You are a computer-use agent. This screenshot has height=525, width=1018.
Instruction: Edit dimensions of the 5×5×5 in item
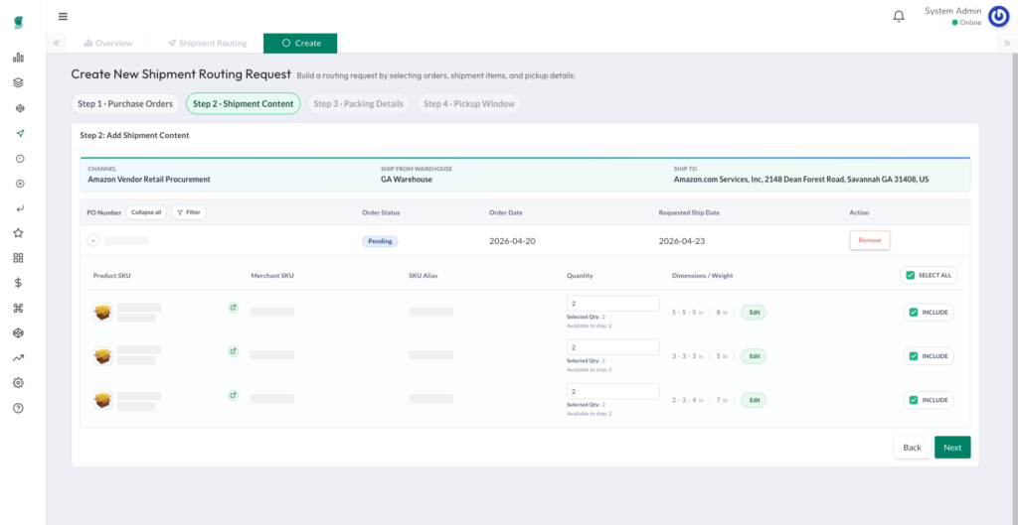click(755, 313)
